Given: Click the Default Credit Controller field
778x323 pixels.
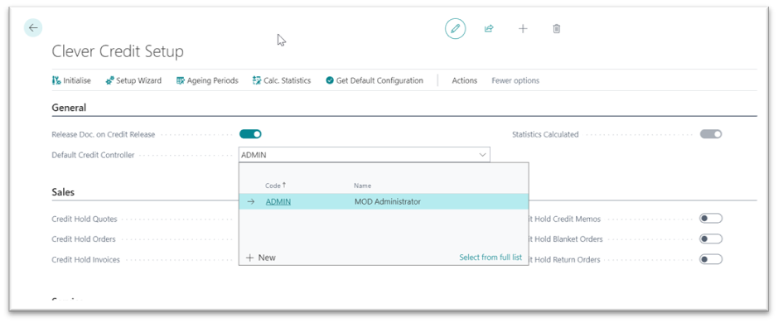Looking at the screenshot, I should coord(365,155).
